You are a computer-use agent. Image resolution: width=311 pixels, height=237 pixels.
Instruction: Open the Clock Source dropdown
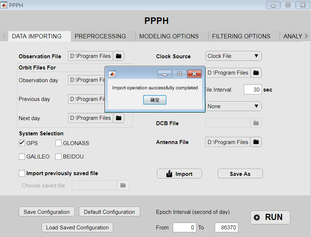(x=233, y=56)
